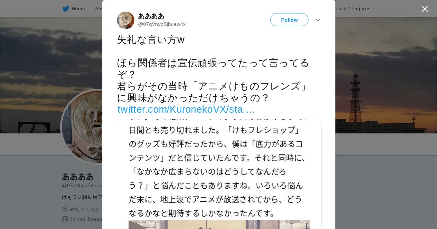Follow the ああああ account

click(x=289, y=20)
